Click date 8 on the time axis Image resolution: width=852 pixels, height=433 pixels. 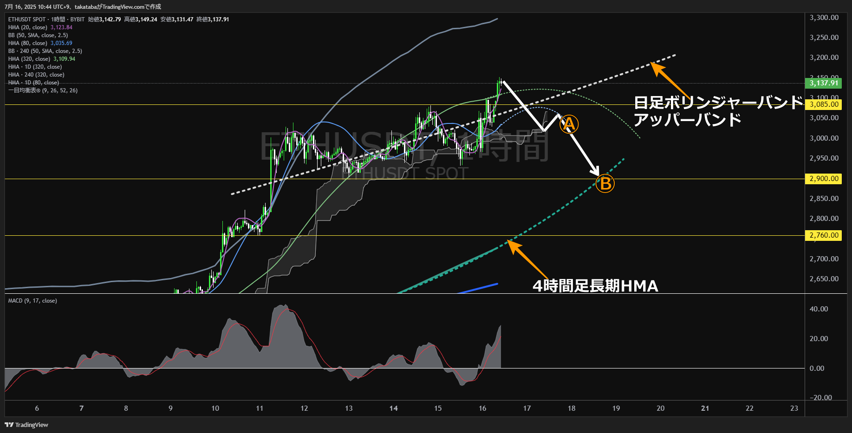click(126, 408)
